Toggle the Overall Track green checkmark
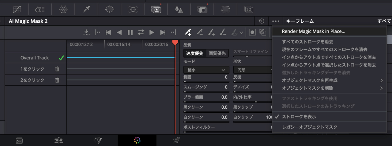 [x=61, y=58]
